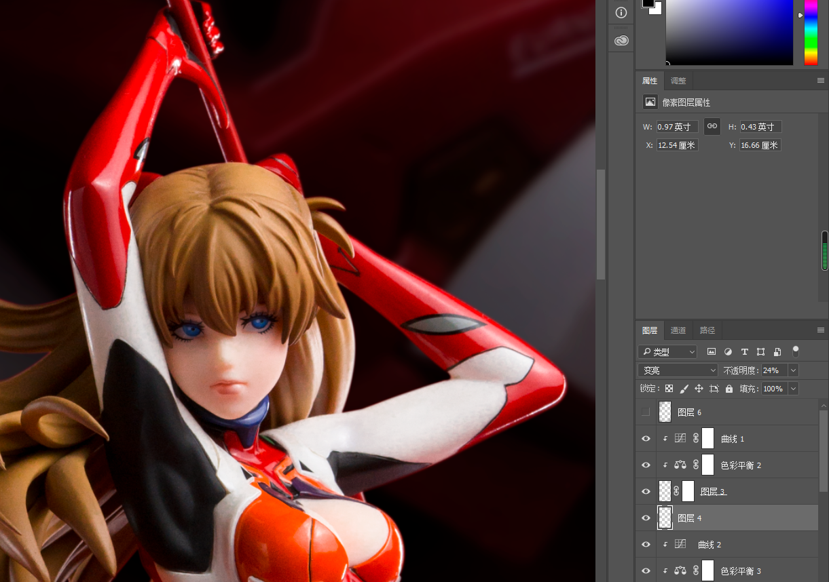The width and height of the screenshot is (829, 582).
Task: Switch to the 通道 tab
Action: (x=678, y=330)
